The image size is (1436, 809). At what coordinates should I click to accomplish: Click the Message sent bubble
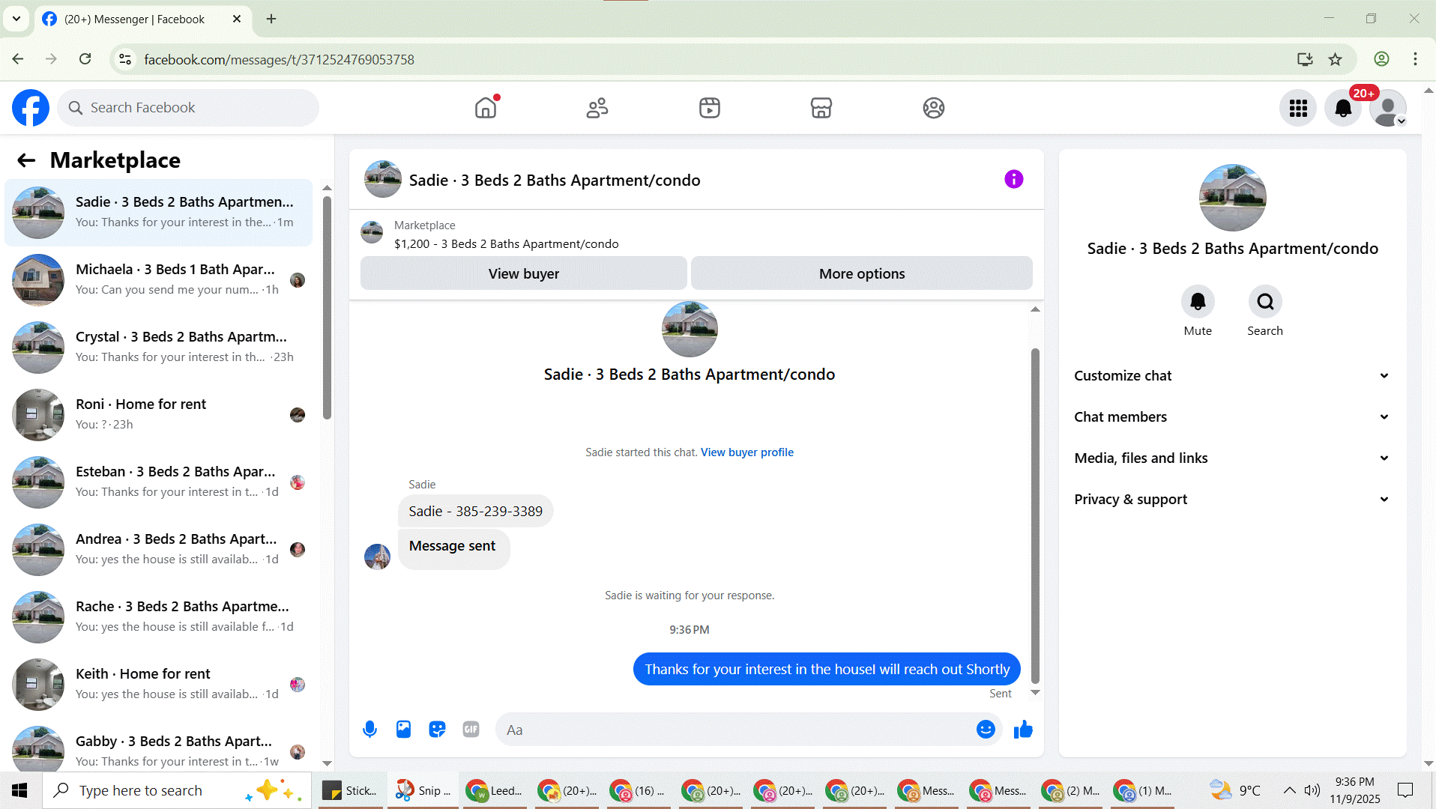(x=453, y=549)
